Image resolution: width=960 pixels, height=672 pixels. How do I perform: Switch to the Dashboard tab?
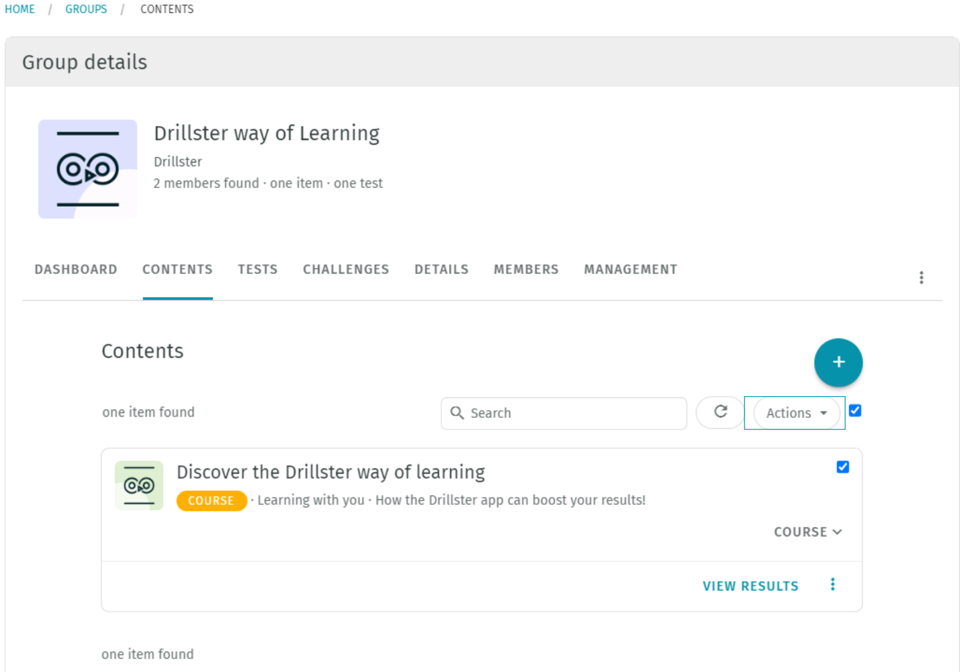[x=76, y=269]
